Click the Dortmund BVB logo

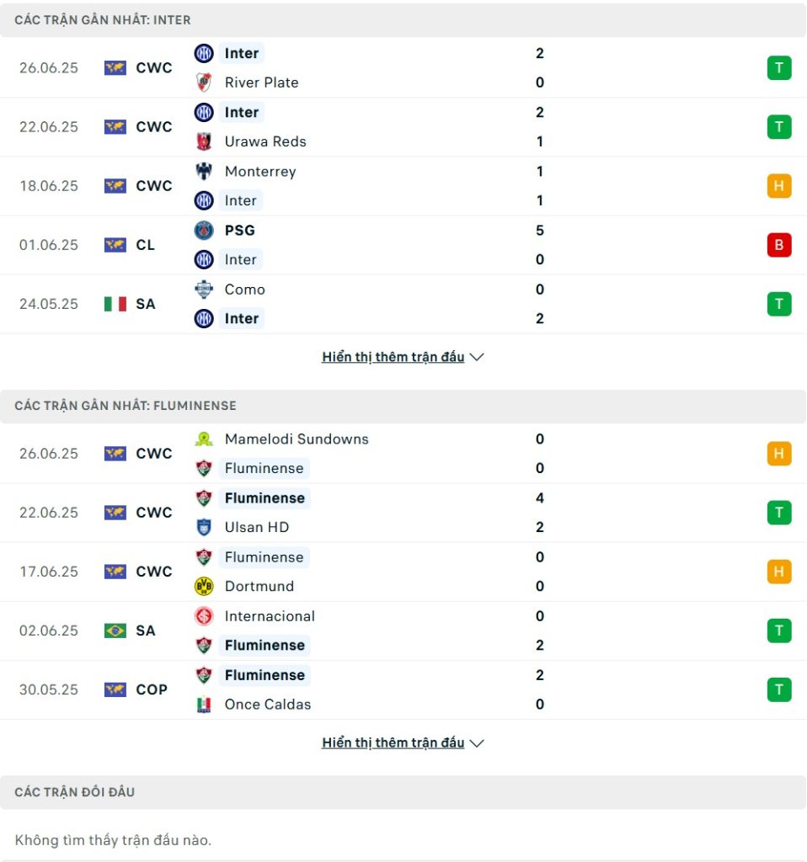coord(204,586)
